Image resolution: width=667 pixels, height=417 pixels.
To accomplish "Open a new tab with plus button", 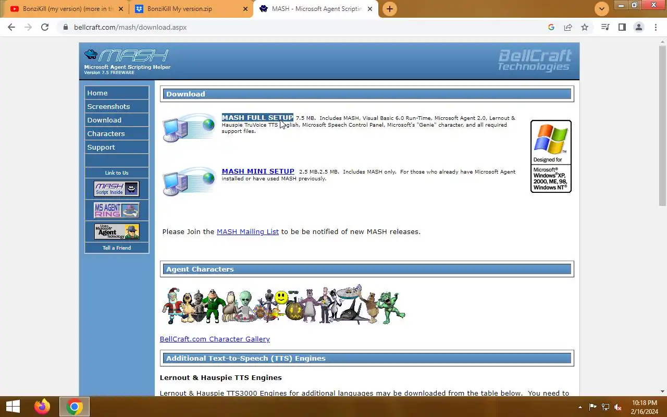I will coord(389,9).
